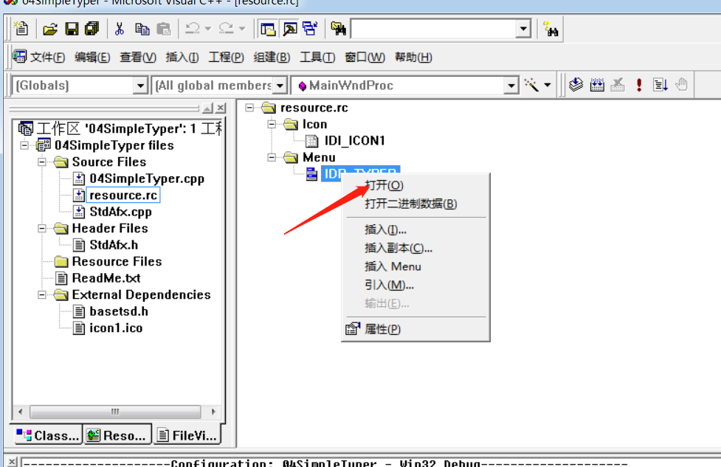
Task: Click the Save All toolbar icon
Action: click(x=91, y=28)
